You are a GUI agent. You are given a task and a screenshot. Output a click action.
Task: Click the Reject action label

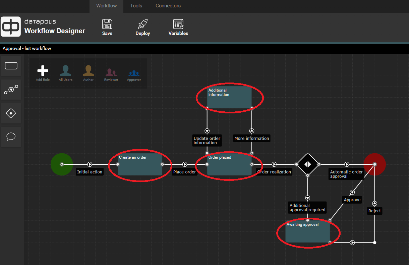coord(374,211)
